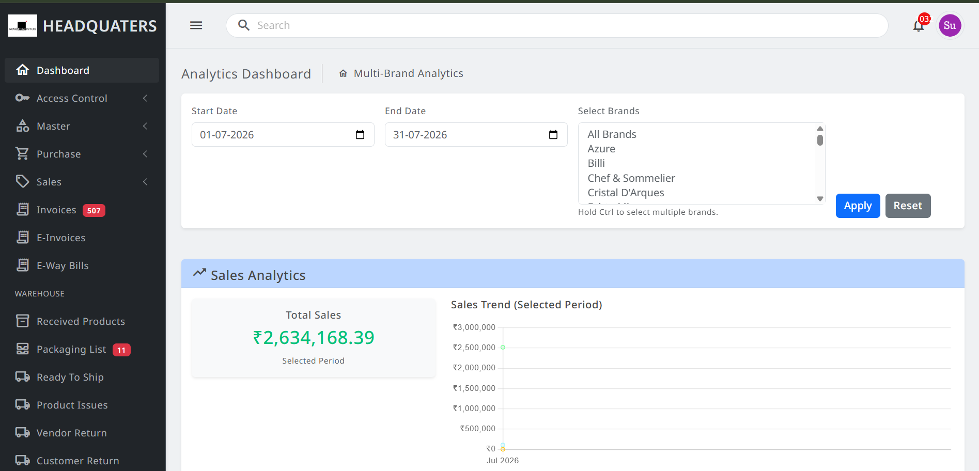Open Dashboard menu item
The width and height of the screenshot is (979, 471).
click(82, 70)
